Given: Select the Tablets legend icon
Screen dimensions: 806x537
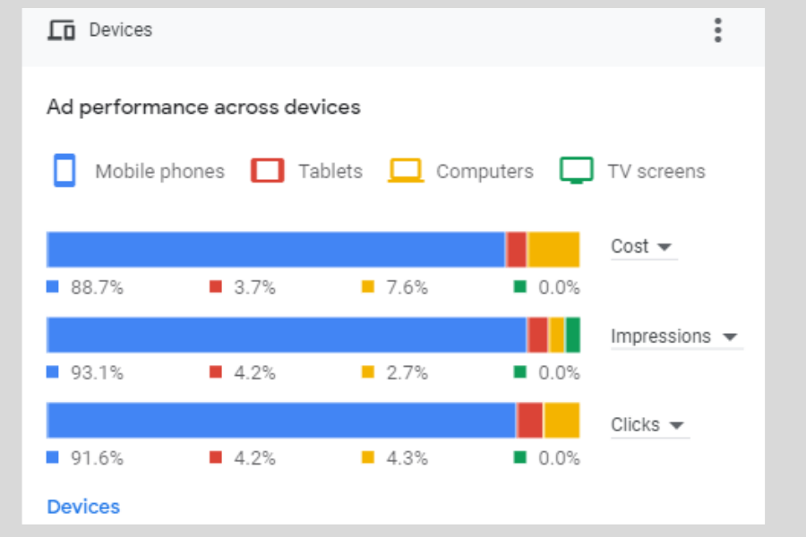Looking at the screenshot, I should (x=268, y=170).
